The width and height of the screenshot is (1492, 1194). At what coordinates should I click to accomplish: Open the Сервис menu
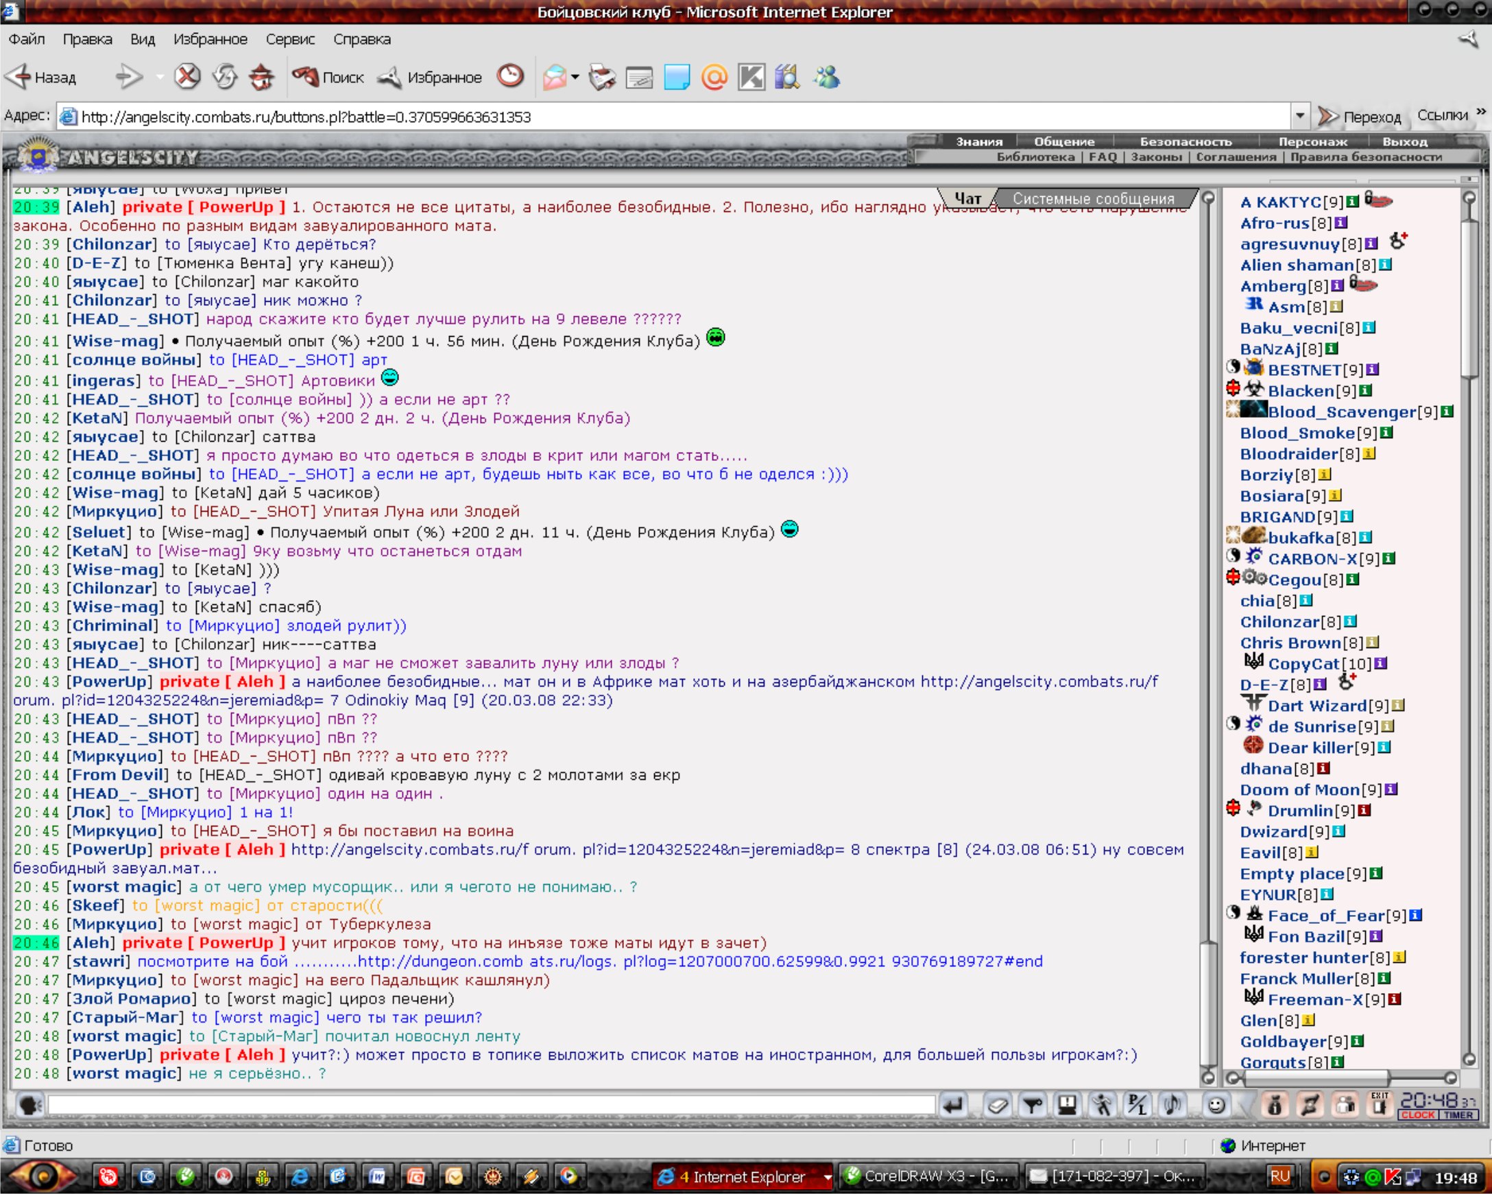(290, 39)
